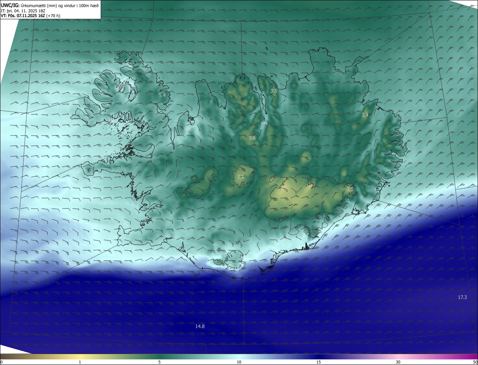Click the 3.5 value label

[274, 91]
